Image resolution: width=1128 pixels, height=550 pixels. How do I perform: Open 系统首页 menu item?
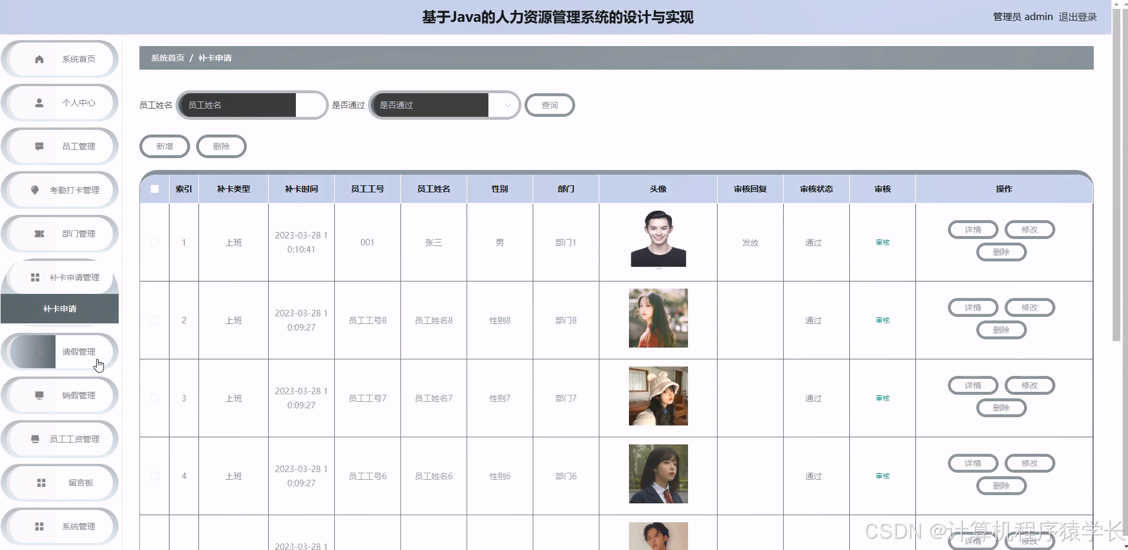(60, 59)
